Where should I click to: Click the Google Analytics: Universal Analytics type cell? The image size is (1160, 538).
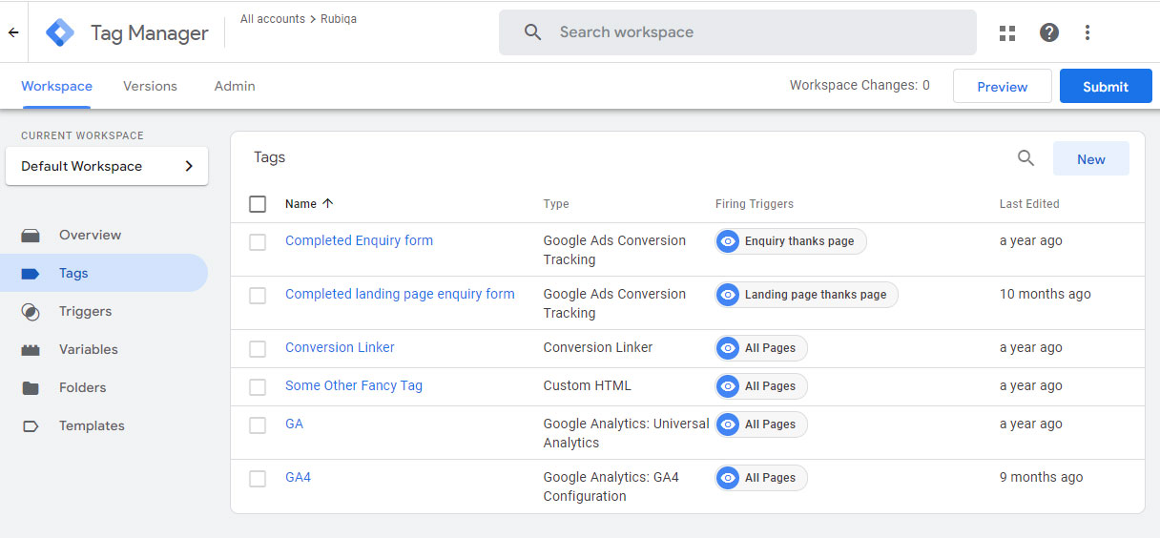click(x=627, y=433)
